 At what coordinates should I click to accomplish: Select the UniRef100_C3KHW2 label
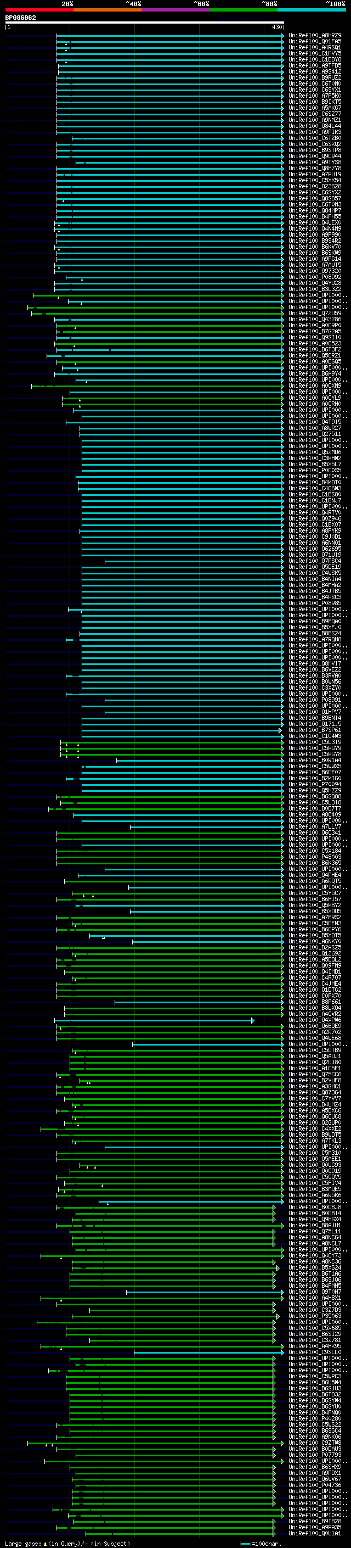click(315, 459)
